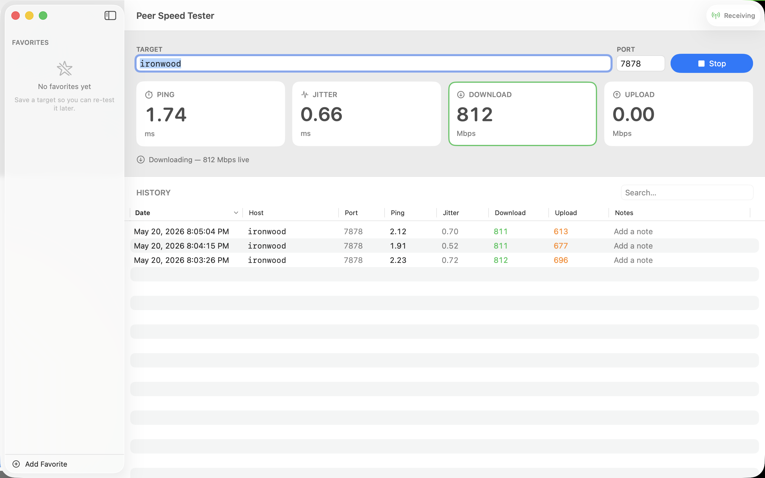
Task: Select the Jitter result card
Action: click(366, 114)
